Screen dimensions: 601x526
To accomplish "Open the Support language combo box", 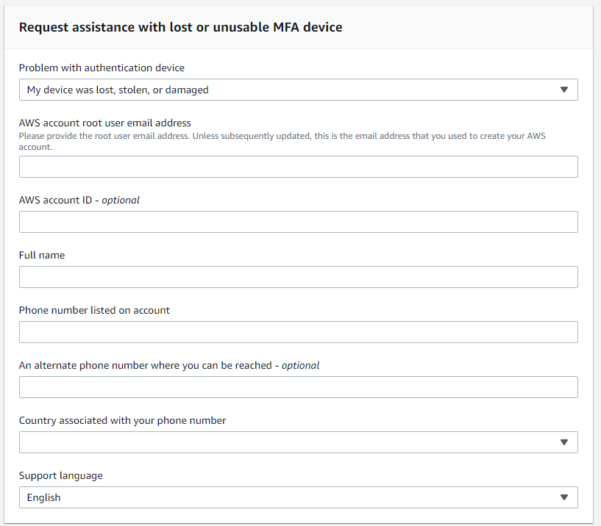I will (298, 497).
